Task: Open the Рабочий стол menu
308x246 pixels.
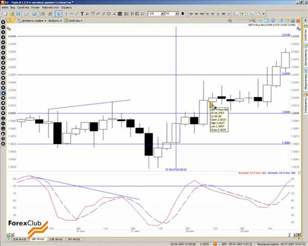Action: (50, 8)
